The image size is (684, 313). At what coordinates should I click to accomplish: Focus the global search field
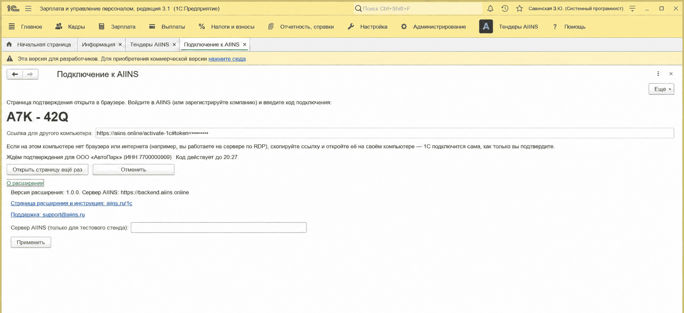(x=418, y=8)
